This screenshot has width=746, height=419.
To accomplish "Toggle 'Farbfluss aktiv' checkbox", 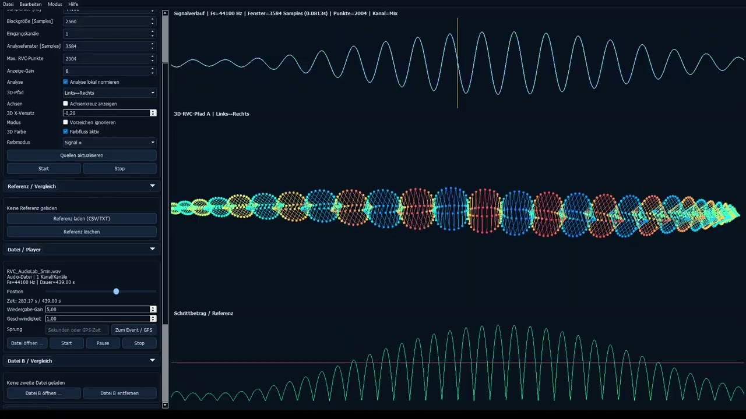I will coord(65,132).
